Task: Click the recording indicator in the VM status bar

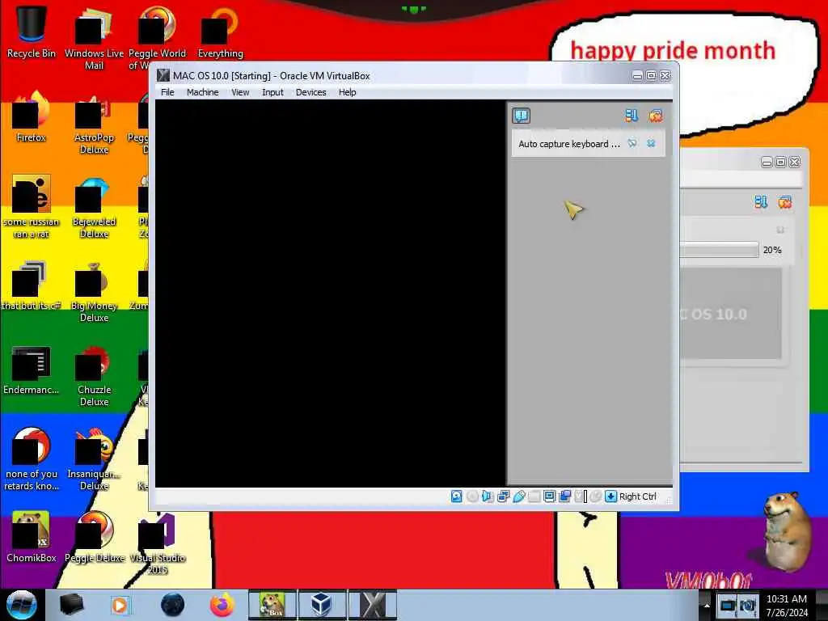Action: (x=565, y=496)
